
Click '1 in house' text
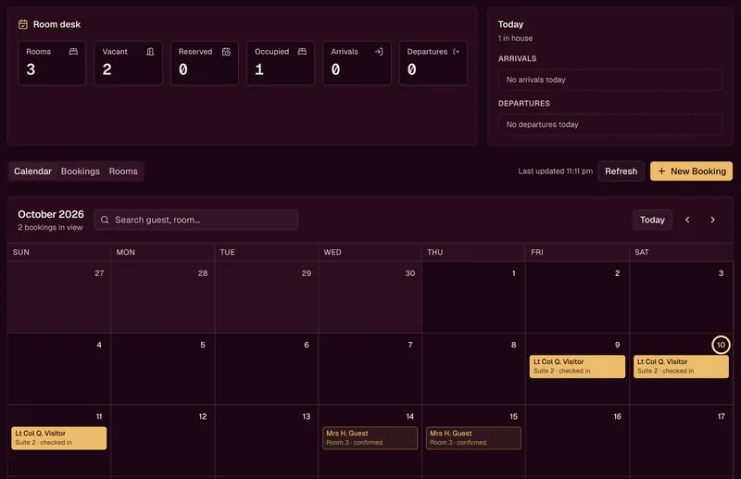click(x=515, y=38)
